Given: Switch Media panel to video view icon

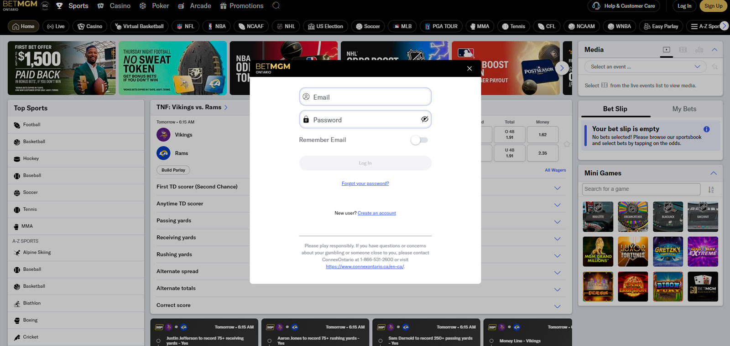Looking at the screenshot, I should click(x=667, y=50).
